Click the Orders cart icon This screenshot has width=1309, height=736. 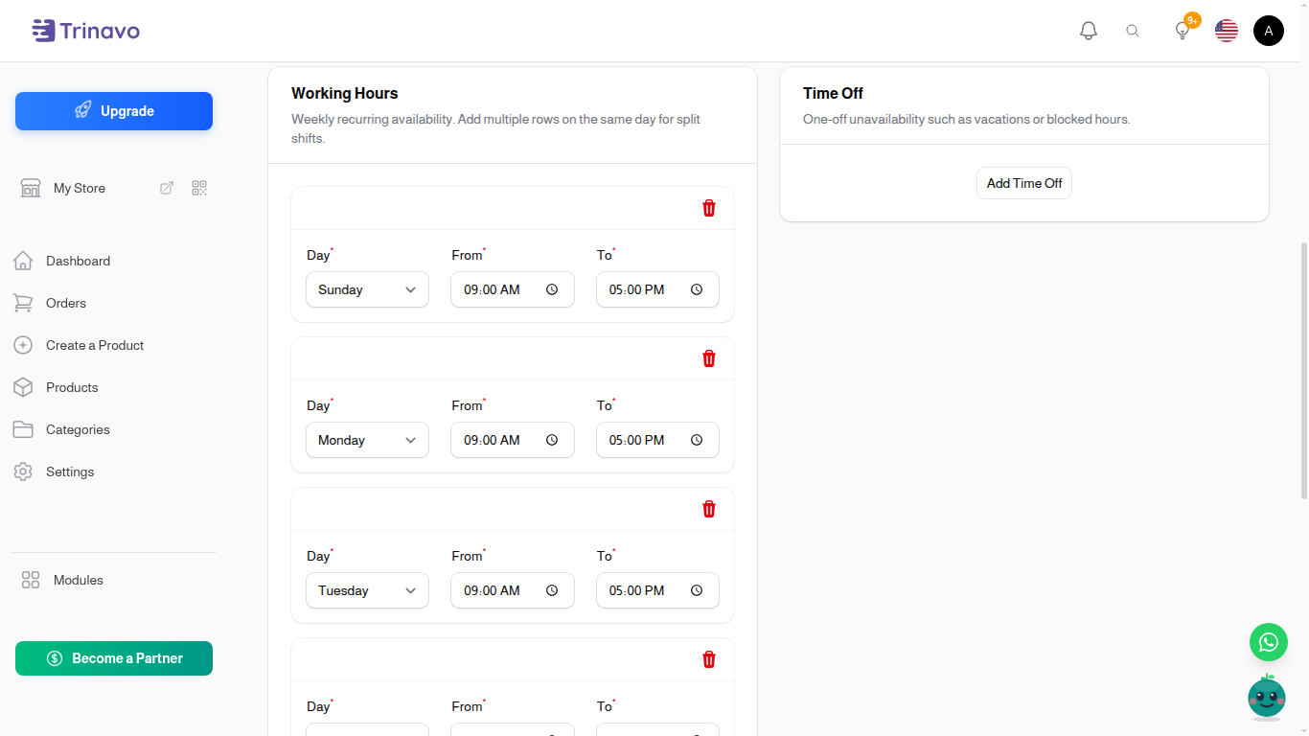[x=23, y=303]
